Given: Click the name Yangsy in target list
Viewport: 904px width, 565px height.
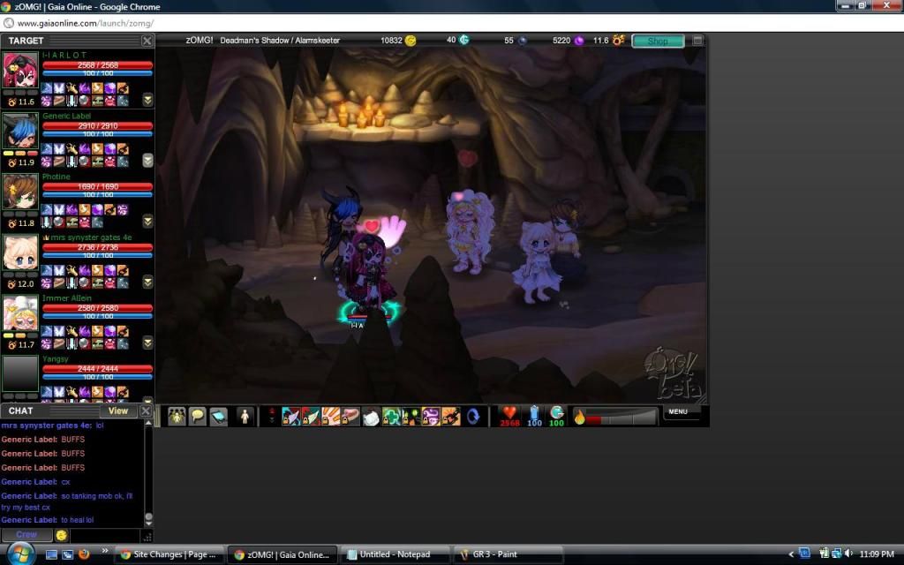Looking at the screenshot, I should 56,358.
